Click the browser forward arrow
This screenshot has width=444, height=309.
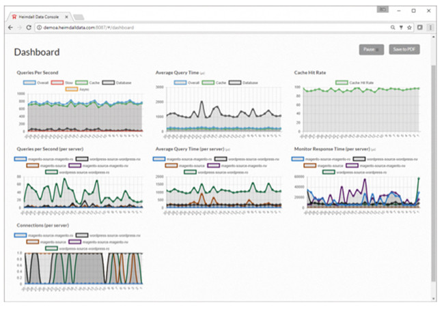19,27
